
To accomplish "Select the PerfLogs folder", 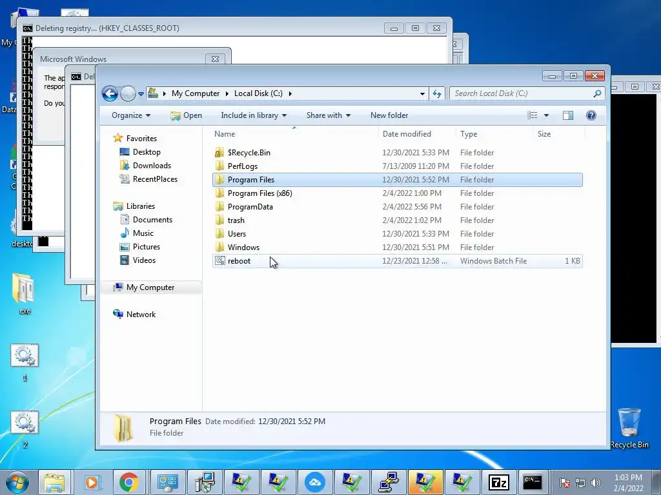I will 397,166.
